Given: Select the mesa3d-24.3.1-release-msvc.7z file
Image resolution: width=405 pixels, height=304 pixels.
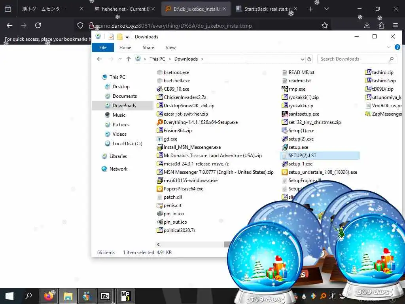Looking at the screenshot, I should pos(193,164).
